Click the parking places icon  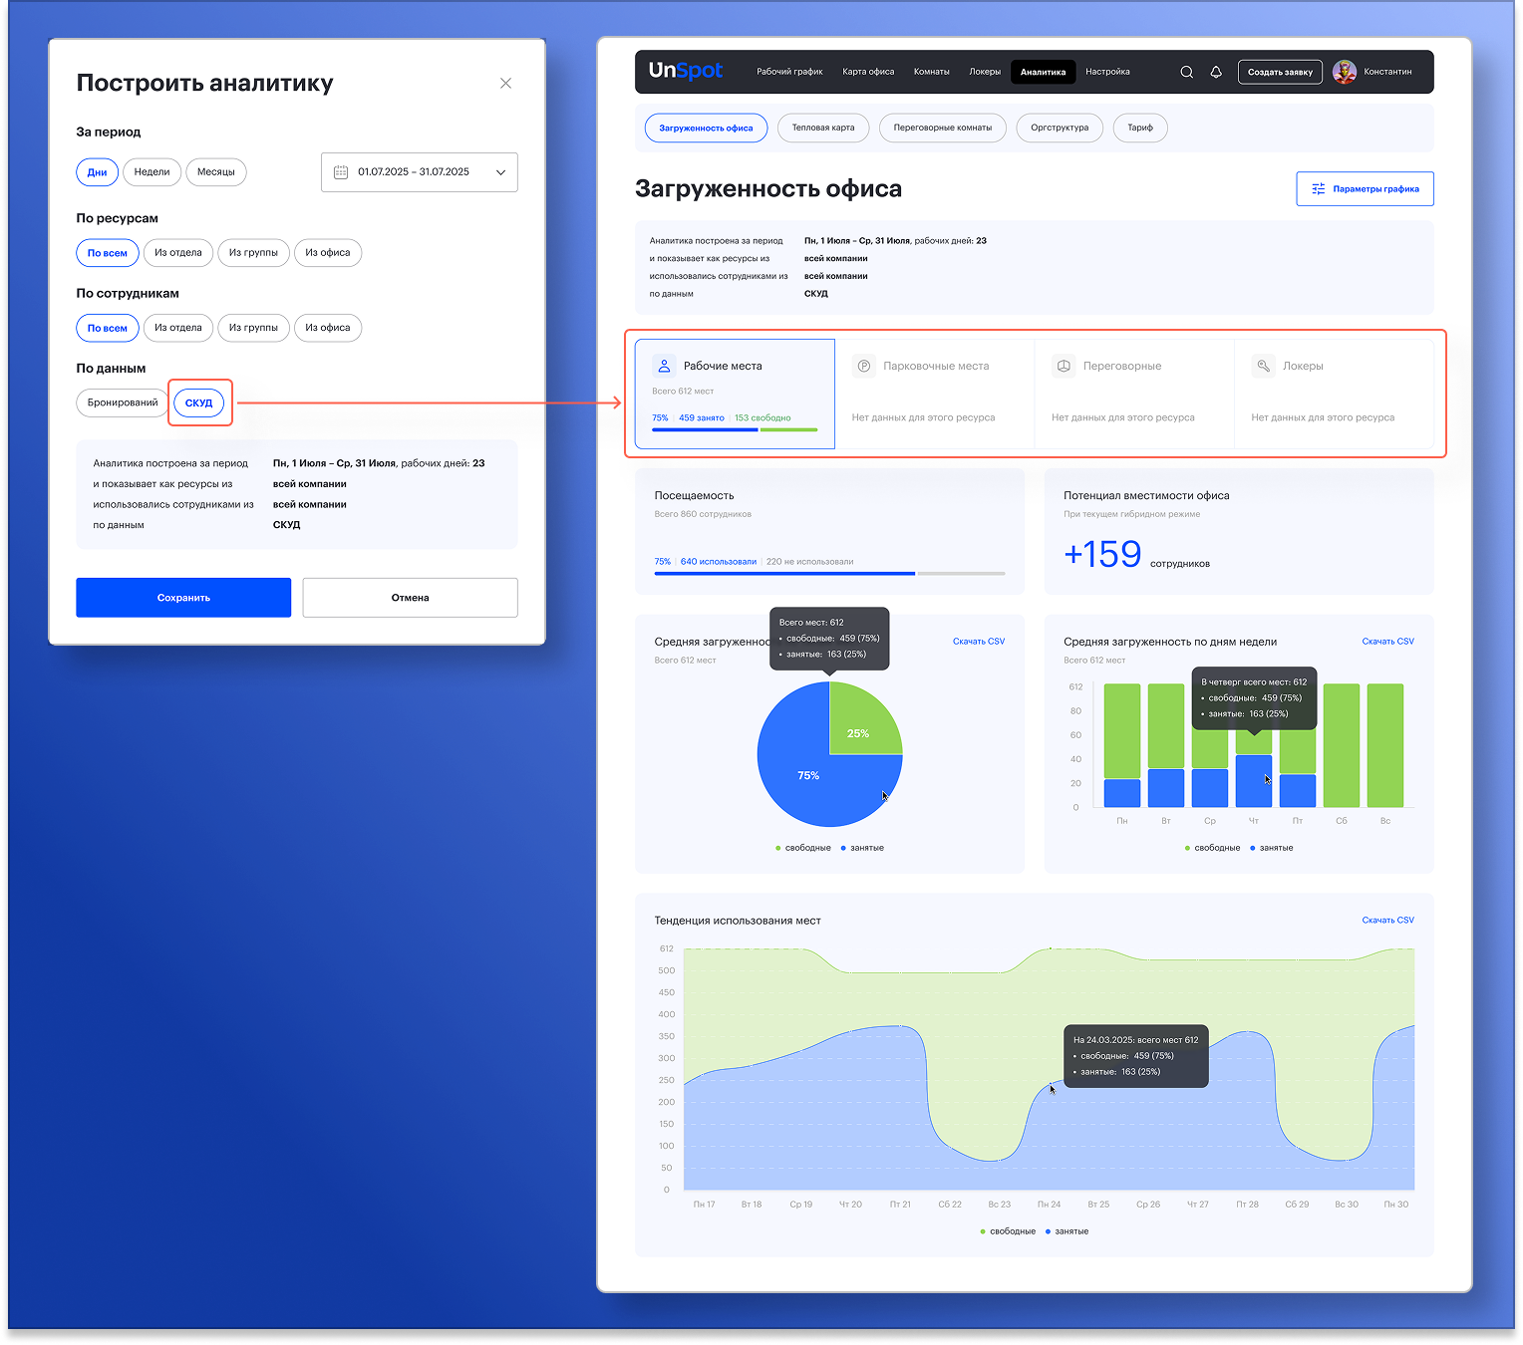(x=863, y=366)
